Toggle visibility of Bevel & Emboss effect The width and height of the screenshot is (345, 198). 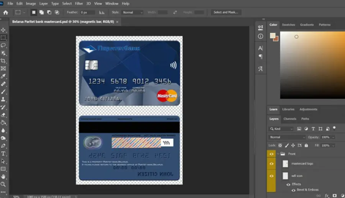coord(293,190)
